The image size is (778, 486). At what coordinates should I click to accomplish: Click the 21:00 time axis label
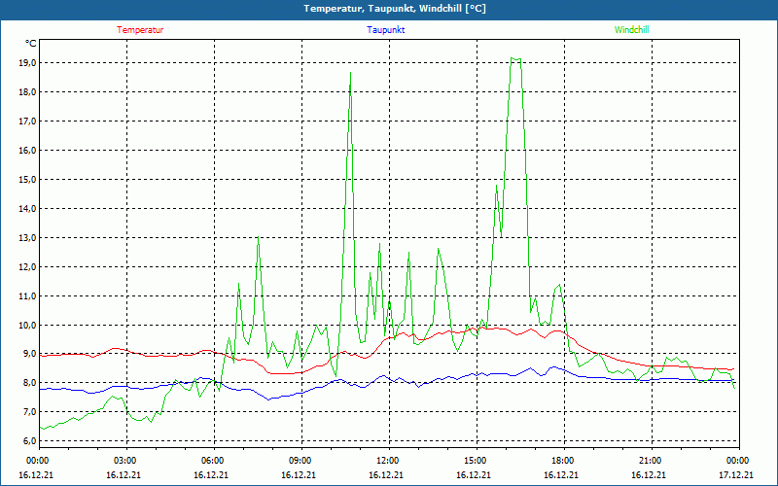[651, 461]
